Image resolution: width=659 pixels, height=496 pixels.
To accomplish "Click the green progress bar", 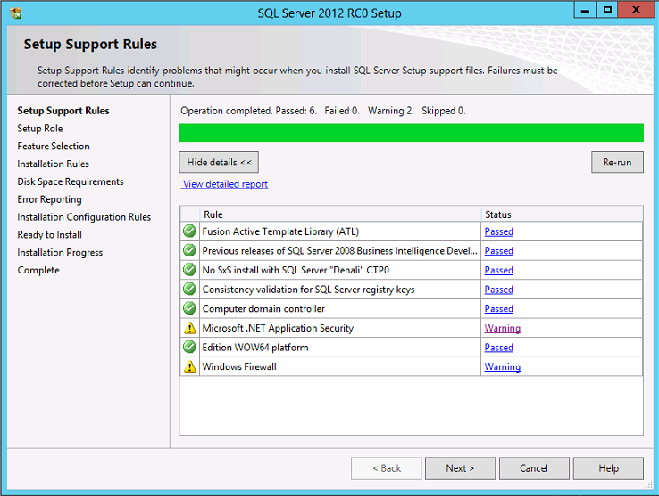I will tap(411, 133).
